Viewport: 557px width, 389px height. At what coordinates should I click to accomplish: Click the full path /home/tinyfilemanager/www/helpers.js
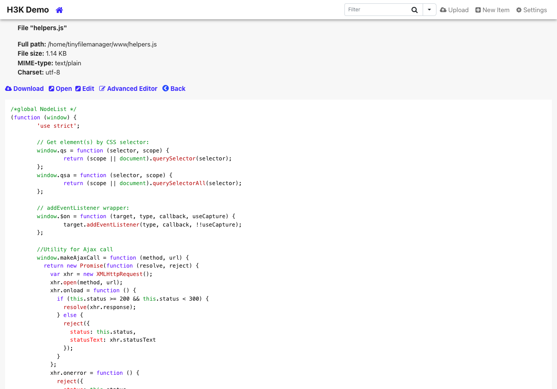(x=103, y=44)
